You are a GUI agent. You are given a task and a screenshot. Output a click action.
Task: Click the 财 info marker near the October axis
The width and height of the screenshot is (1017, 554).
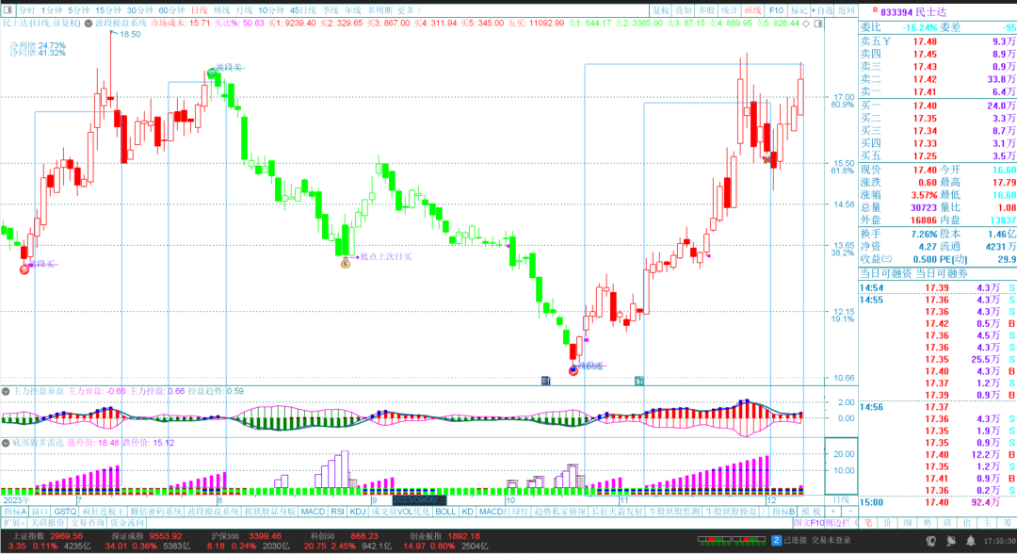point(545,381)
